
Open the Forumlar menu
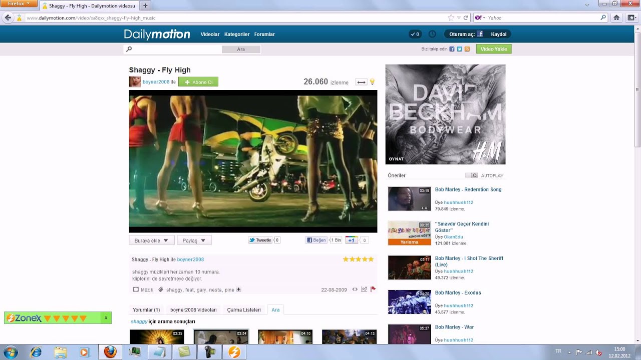click(x=264, y=34)
